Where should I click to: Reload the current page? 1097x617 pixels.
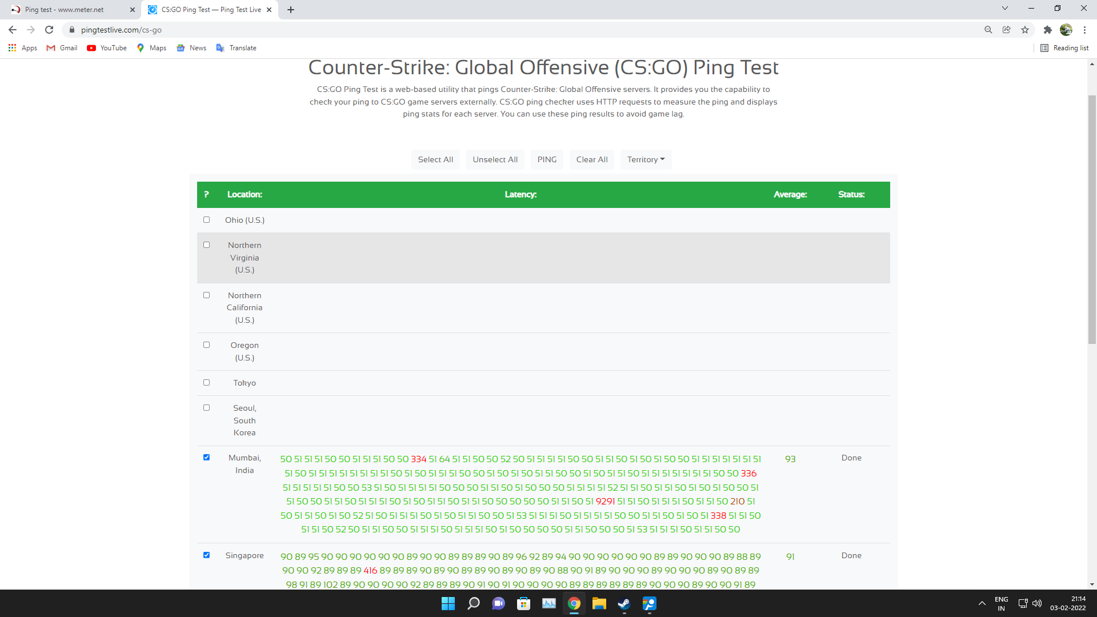[49, 30]
